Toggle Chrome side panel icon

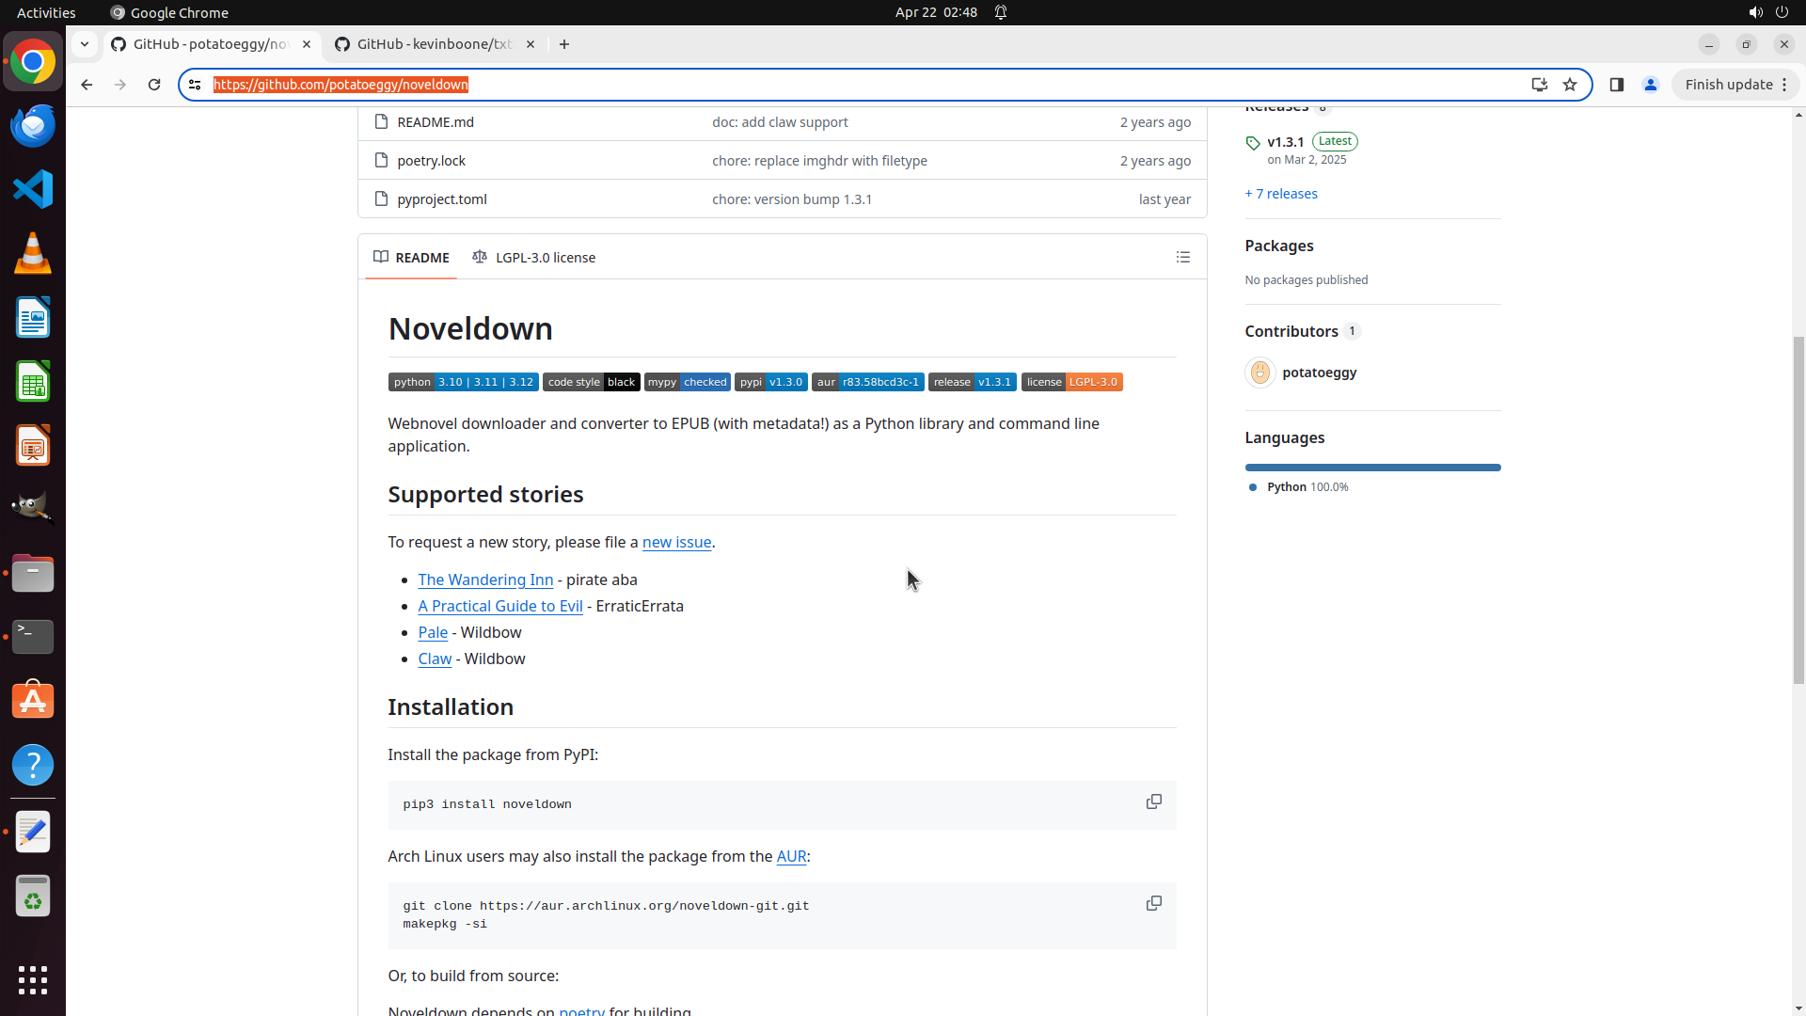pos(1616,85)
